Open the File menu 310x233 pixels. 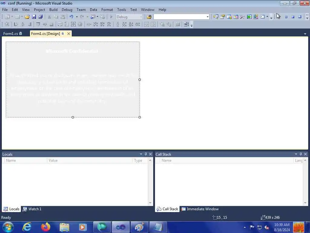point(5,9)
